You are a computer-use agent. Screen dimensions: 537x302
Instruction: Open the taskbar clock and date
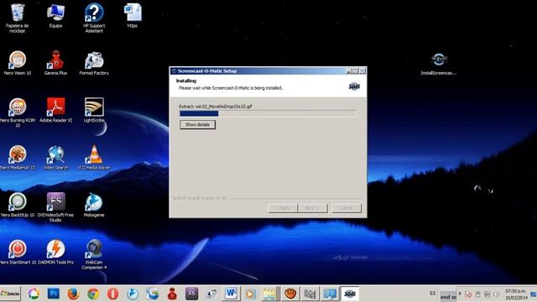click(516, 294)
